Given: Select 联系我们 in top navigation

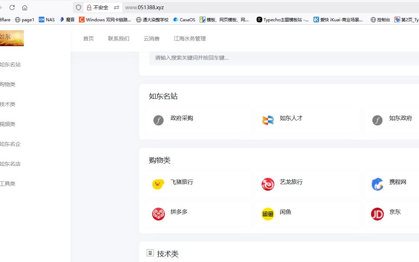Looking at the screenshot, I should click(119, 39).
